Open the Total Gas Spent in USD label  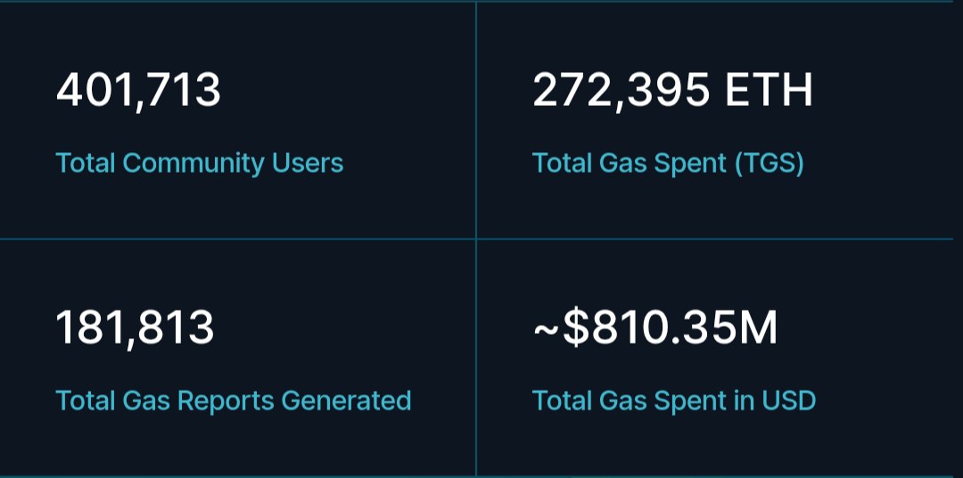click(x=673, y=401)
